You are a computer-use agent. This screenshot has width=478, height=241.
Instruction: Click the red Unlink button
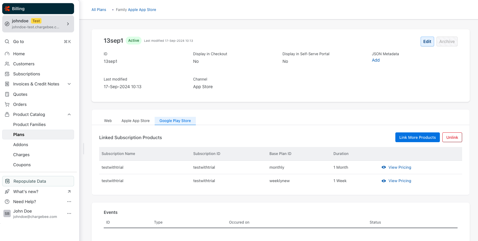click(452, 137)
